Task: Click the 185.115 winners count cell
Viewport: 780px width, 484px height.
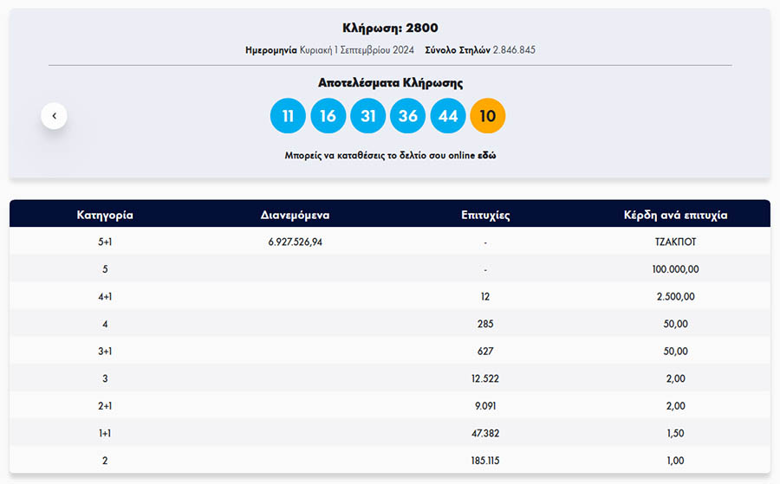Action: tap(485, 461)
